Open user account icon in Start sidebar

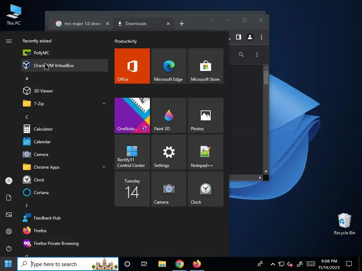(9, 181)
